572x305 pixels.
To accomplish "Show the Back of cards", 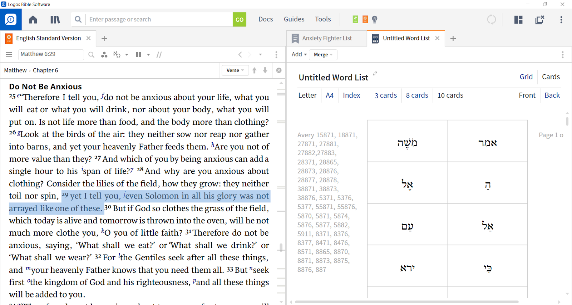I will pyautogui.click(x=552, y=95).
